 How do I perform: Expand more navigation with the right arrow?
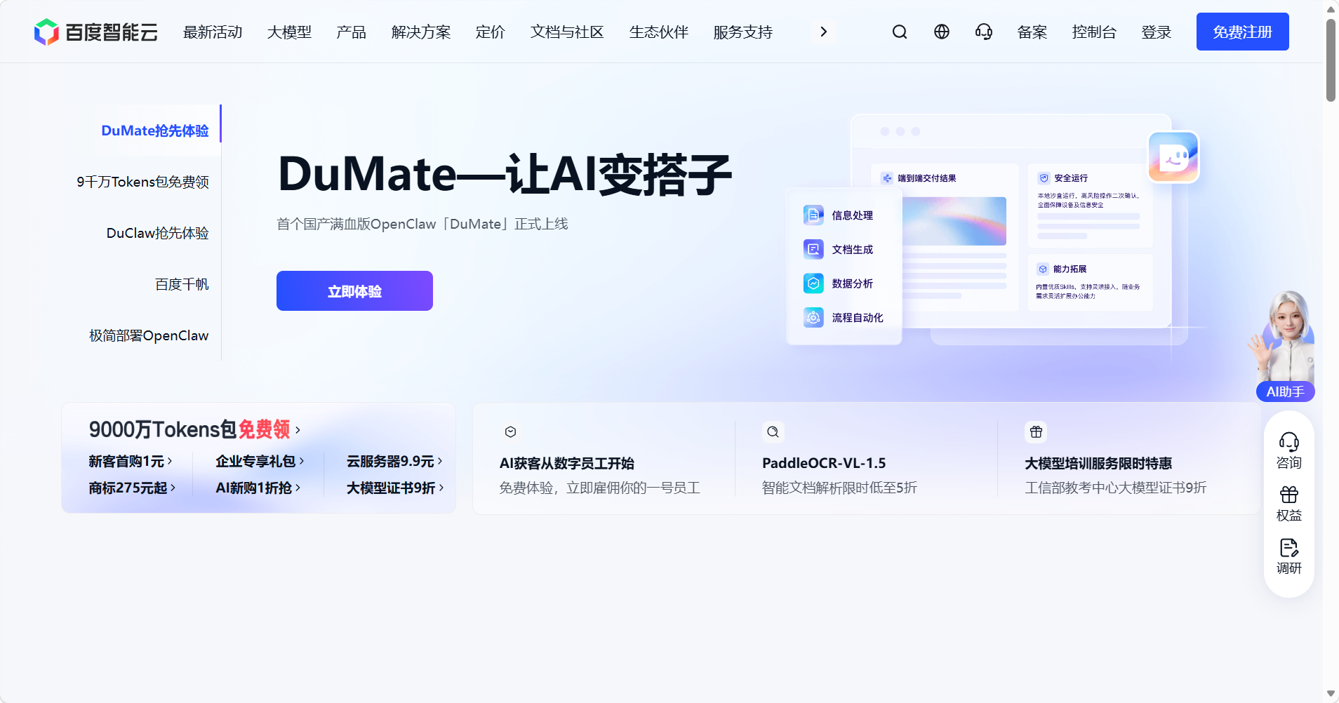click(x=824, y=32)
